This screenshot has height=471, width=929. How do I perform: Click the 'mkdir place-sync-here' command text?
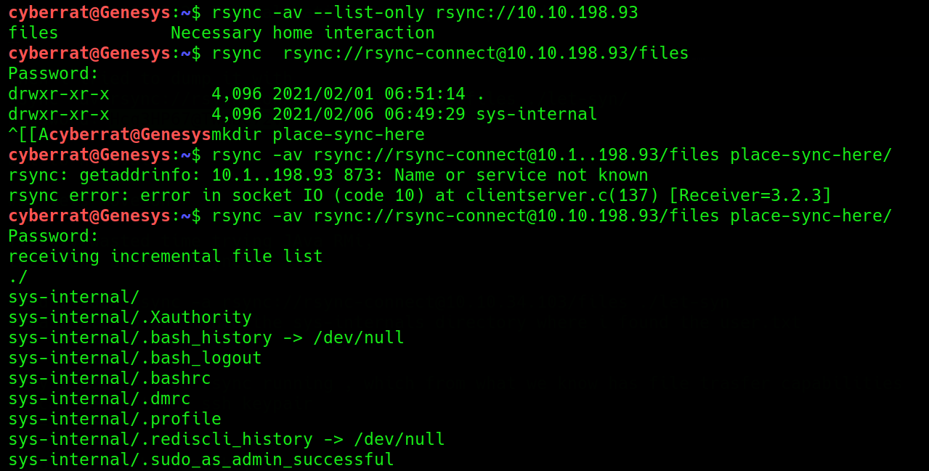pyautogui.click(x=317, y=134)
